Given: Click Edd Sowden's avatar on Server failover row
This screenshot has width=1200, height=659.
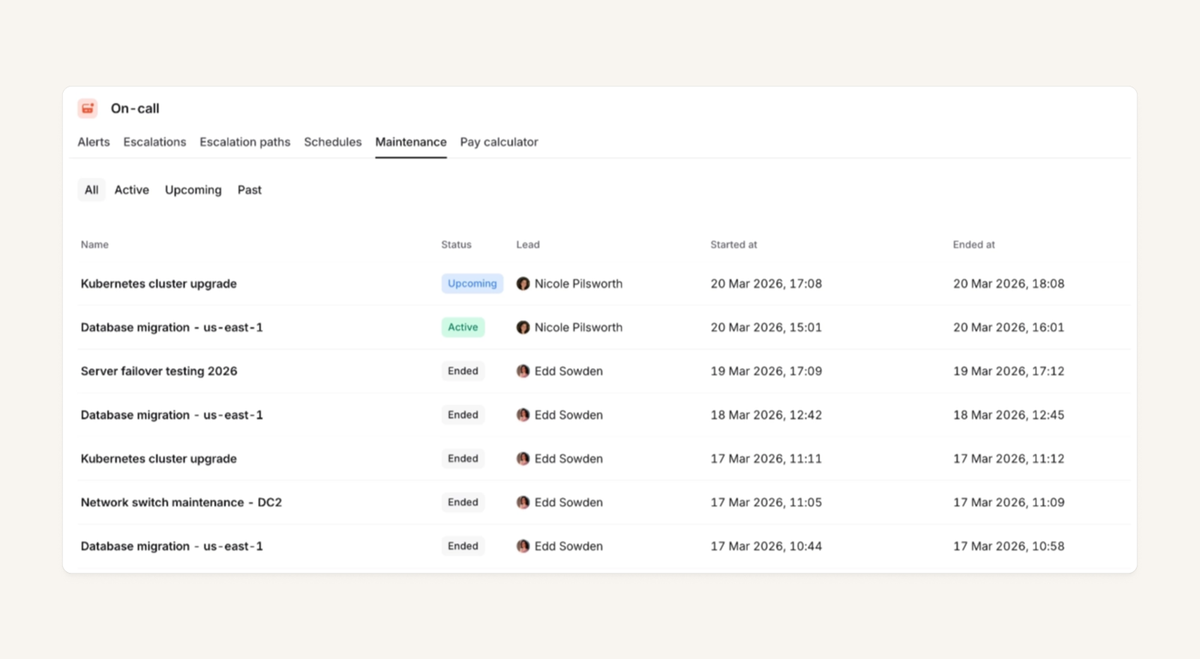Looking at the screenshot, I should (x=523, y=371).
